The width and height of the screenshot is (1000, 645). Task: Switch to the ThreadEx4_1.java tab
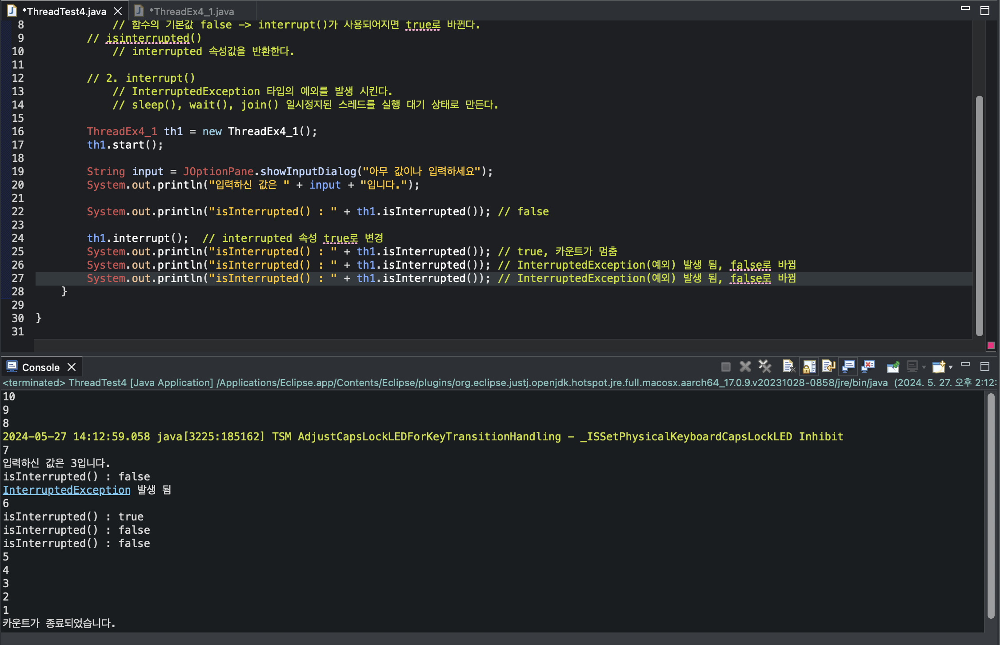[191, 11]
